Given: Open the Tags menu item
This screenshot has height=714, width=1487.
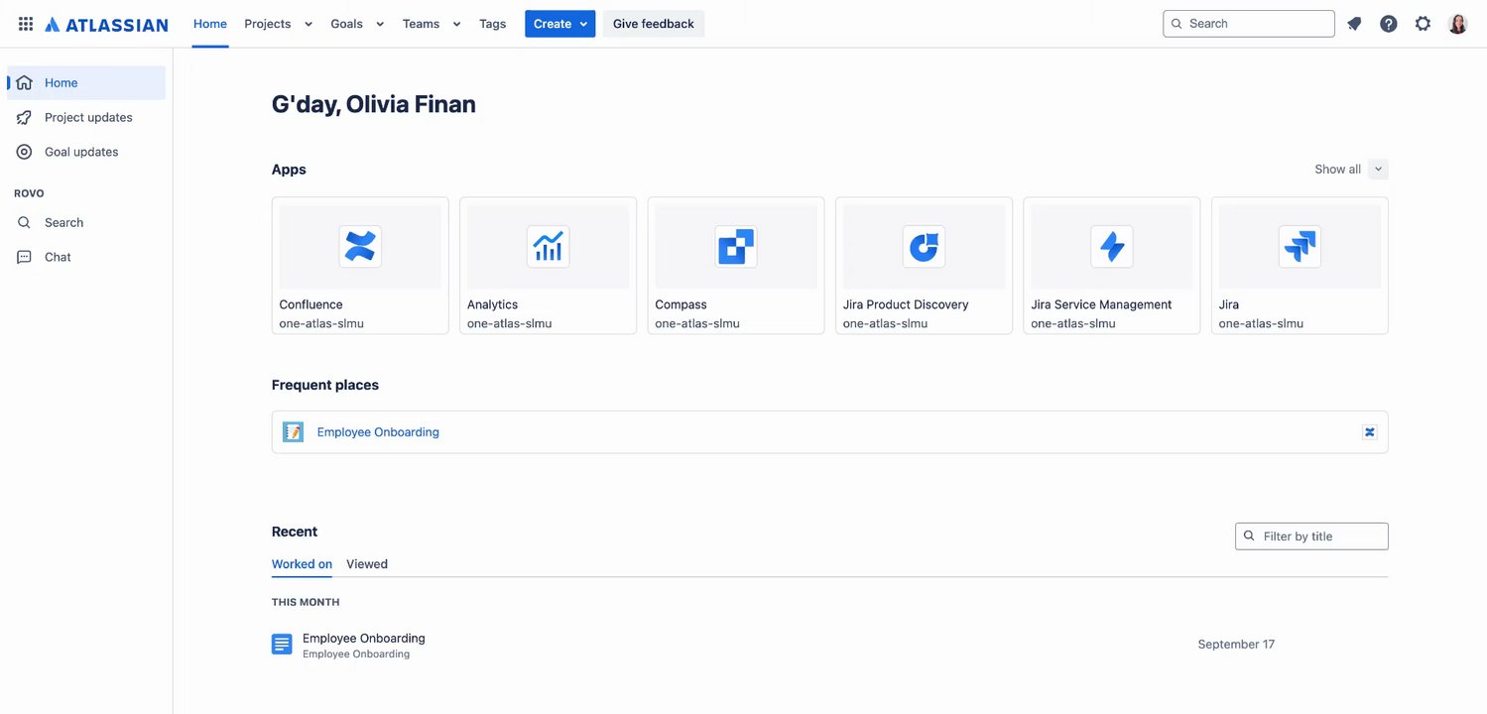Looking at the screenshot, I should click(493, 24).
